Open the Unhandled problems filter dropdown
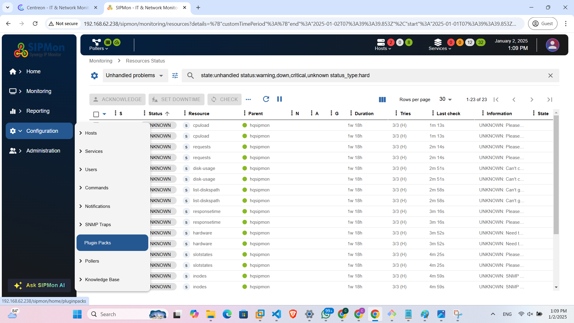Image resolution: width=574 pixels, height=323 pixels. [x=135, y=76]
